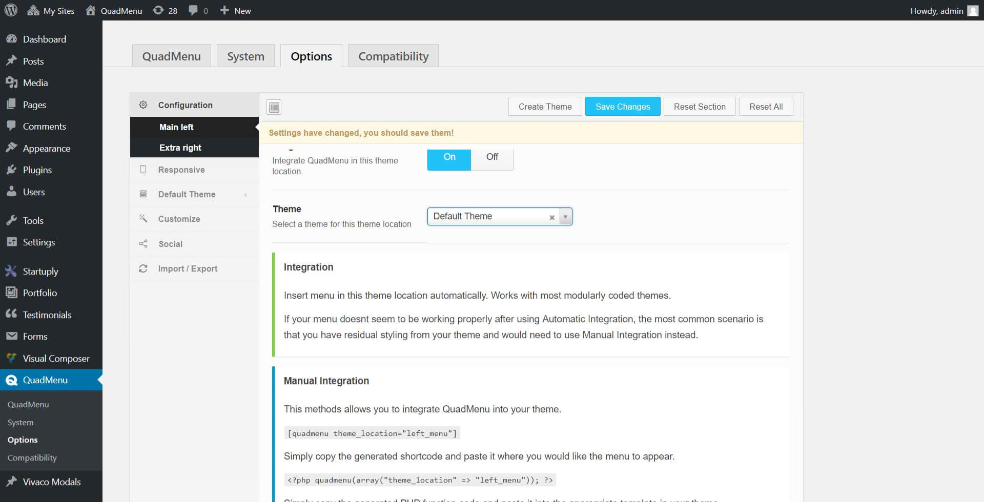Clear the selected Default Theme
This screenshot has width=984, height=502.
tap(552, 217)
